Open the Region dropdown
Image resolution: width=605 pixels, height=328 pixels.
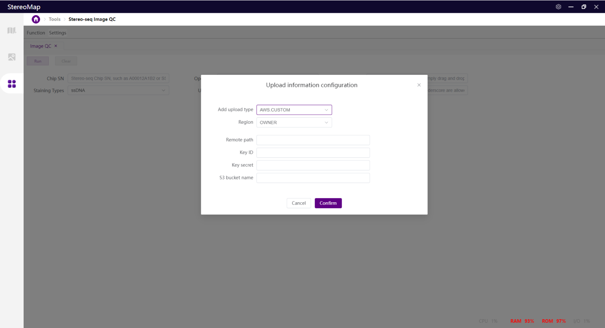(x=294, y=123)
